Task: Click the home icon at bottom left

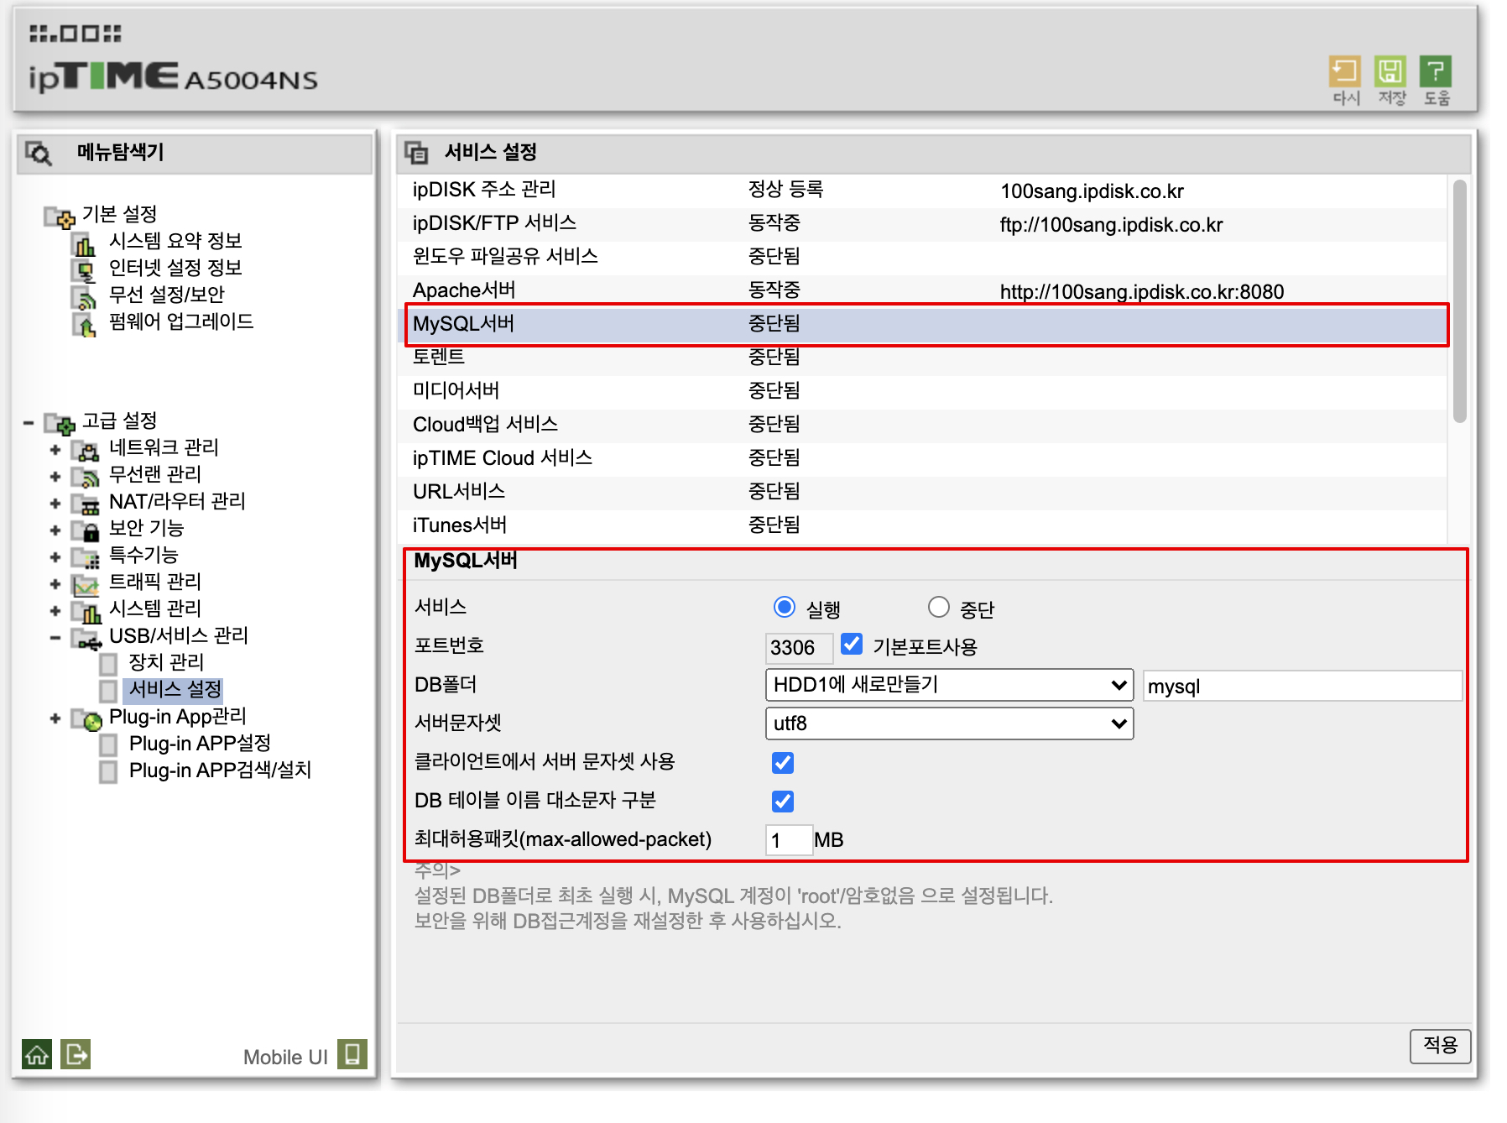Action: [37, 1054]
